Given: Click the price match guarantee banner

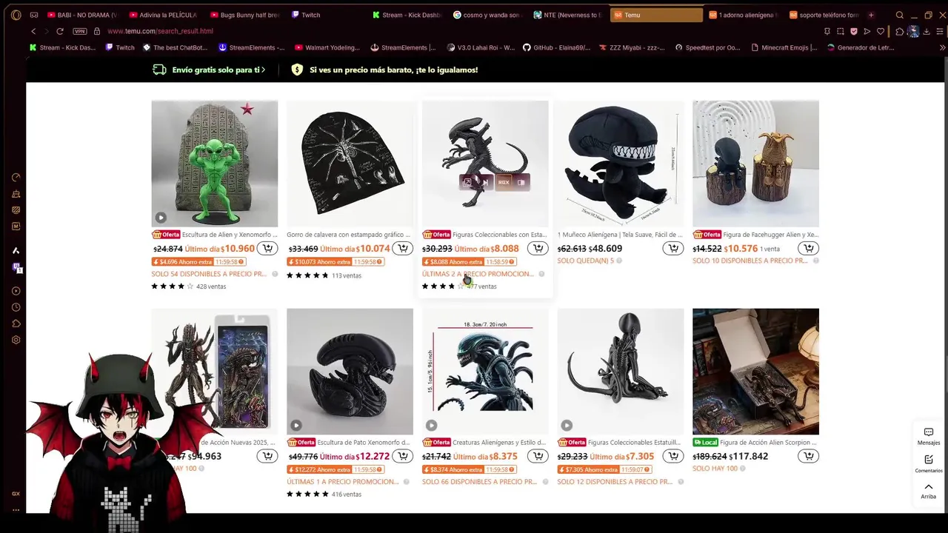Looking at the screenshot, I should pos(384,70).
